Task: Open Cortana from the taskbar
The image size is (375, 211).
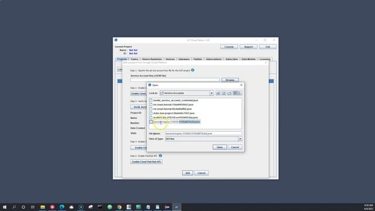Action: coord(23,207)
